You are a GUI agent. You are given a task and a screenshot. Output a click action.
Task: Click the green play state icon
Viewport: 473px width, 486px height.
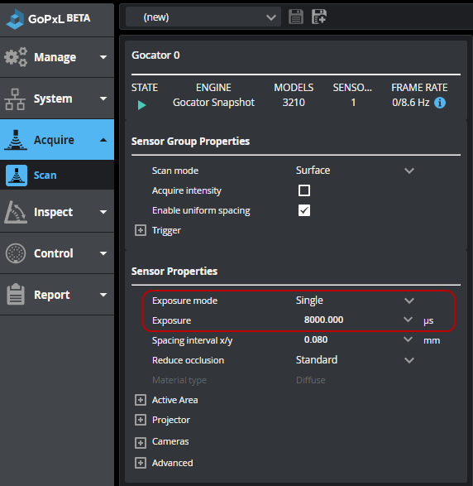[x=141, y=105]
